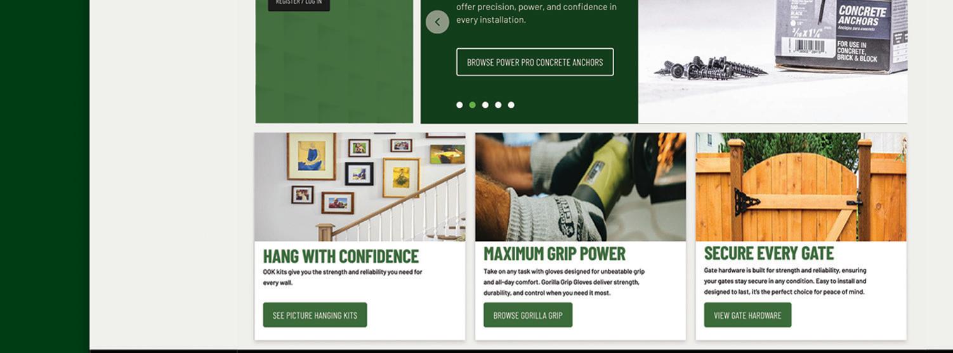Select the first carousel dot indicator
953x353 pixels.
click(x=459, y=105)
